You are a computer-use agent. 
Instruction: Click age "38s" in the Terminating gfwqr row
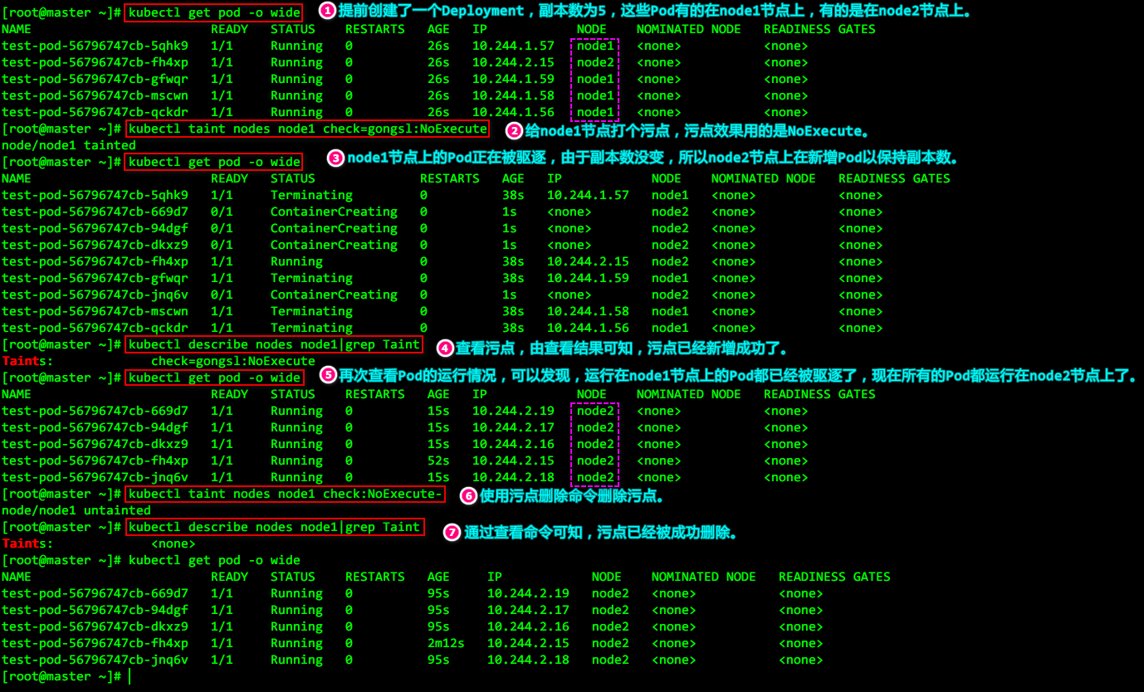click(x=513, y=278)
